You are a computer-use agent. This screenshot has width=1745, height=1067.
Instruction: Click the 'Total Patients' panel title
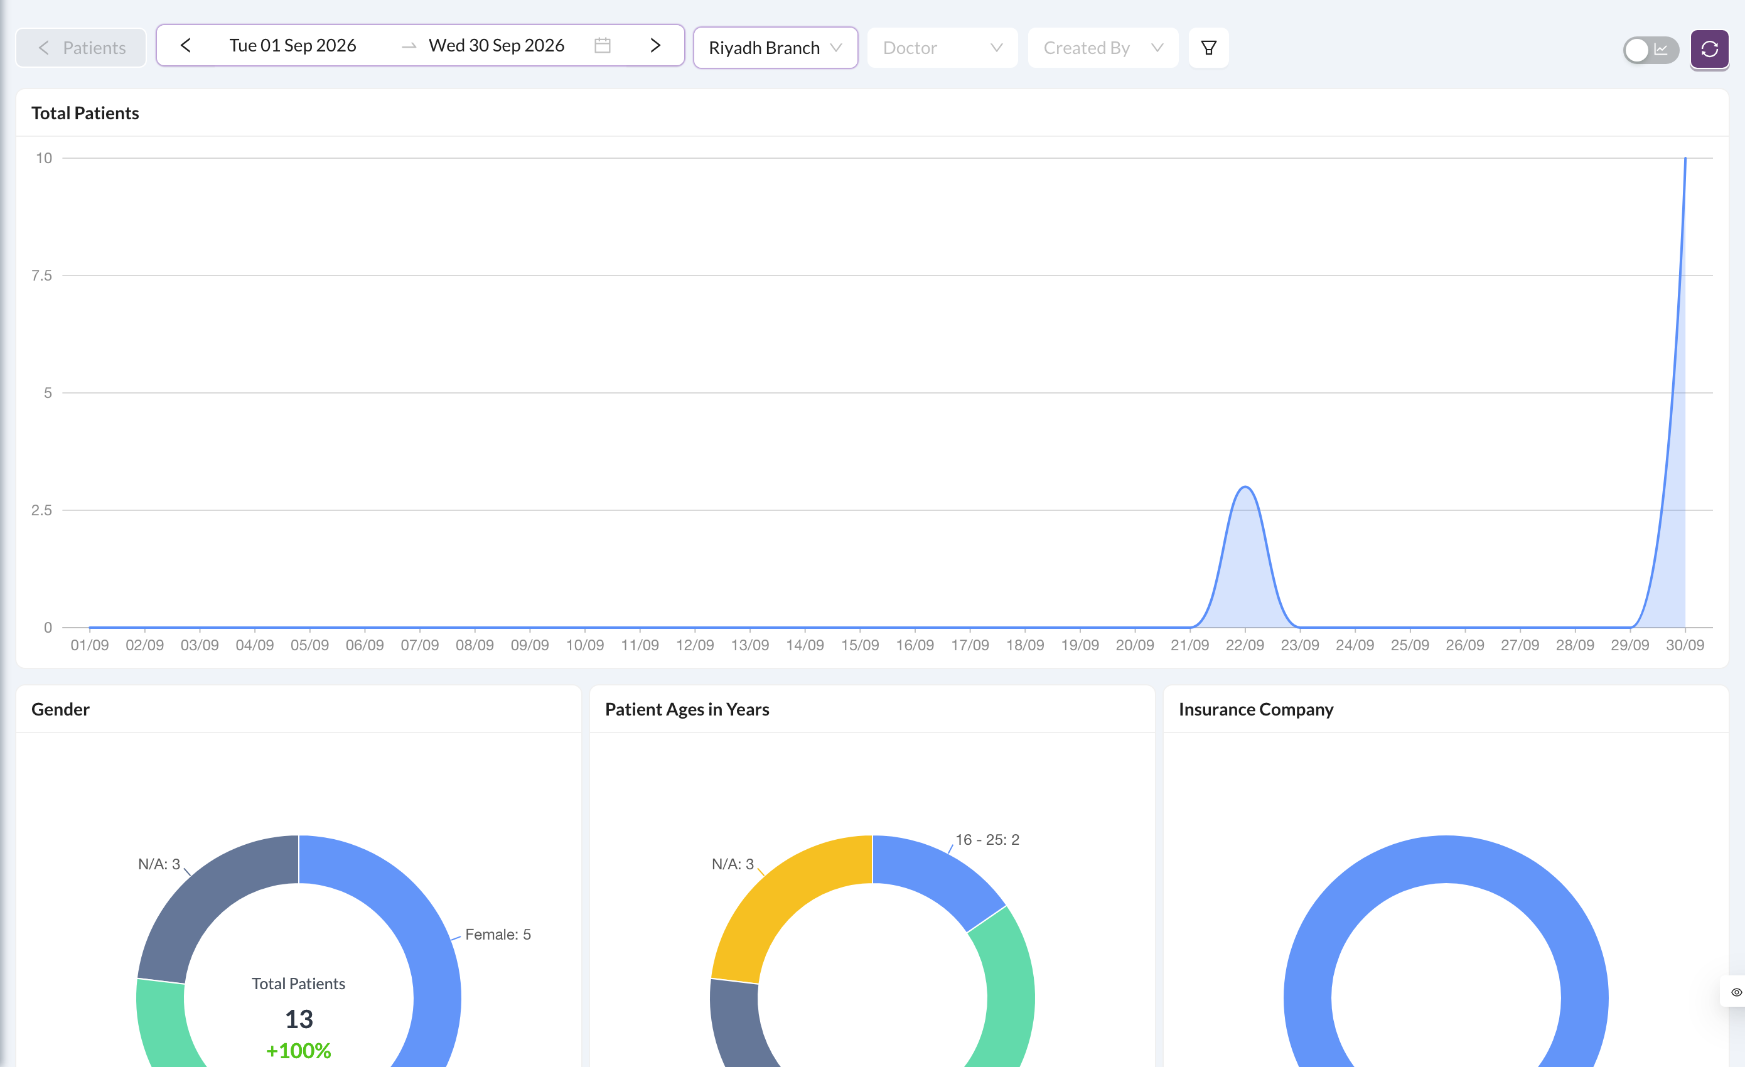pos(85,113)
